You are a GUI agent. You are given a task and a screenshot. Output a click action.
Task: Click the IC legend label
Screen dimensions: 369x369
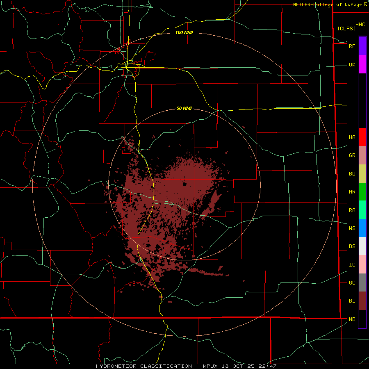[x=352, y=264]
